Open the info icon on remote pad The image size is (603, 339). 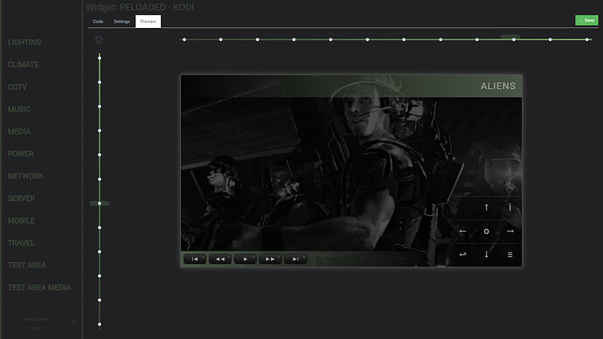point(510,208)
